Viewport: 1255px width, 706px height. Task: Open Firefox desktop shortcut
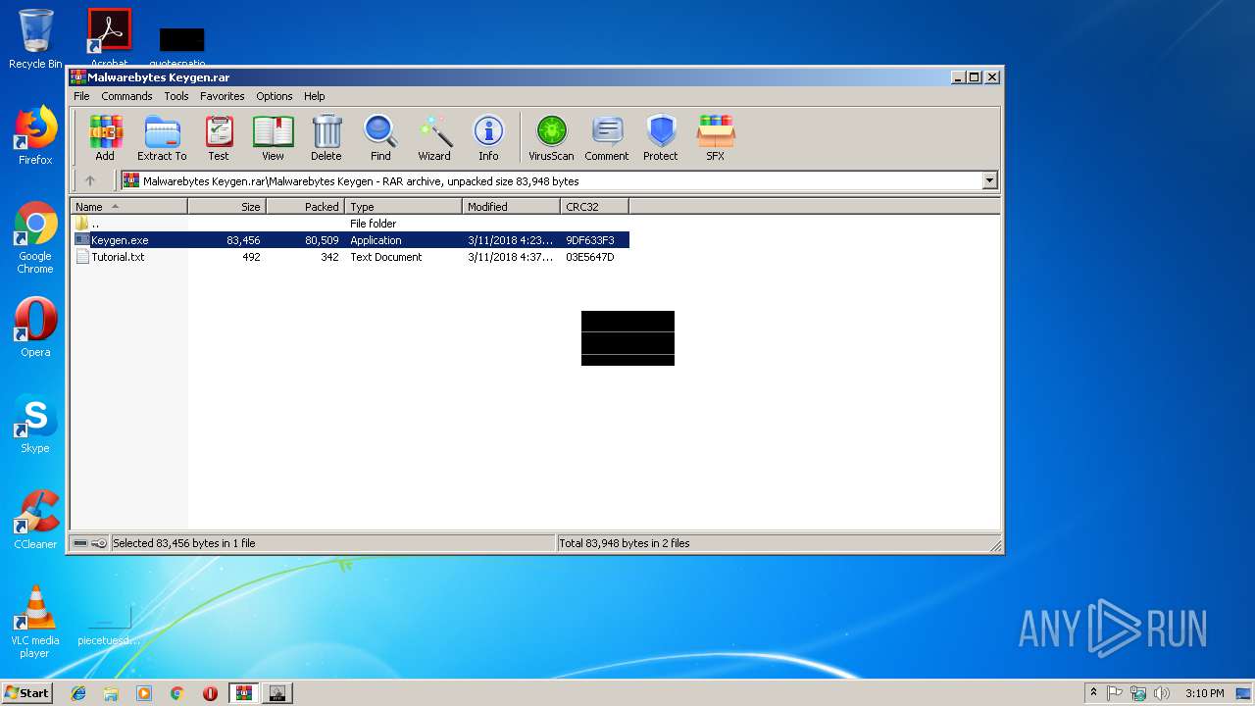pyautogui.click(x=35, y=135)
